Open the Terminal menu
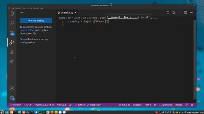 point(36,8)
